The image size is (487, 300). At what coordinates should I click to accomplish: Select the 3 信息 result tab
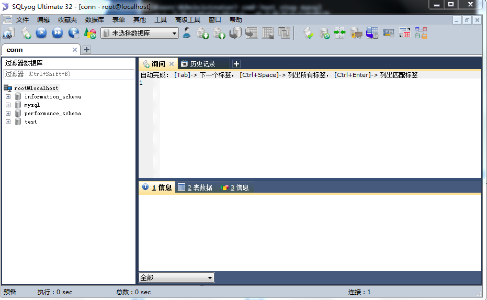[x=235, y=187]
